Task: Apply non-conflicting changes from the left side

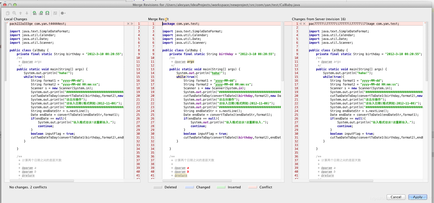Action: click(x=35, y=13)
